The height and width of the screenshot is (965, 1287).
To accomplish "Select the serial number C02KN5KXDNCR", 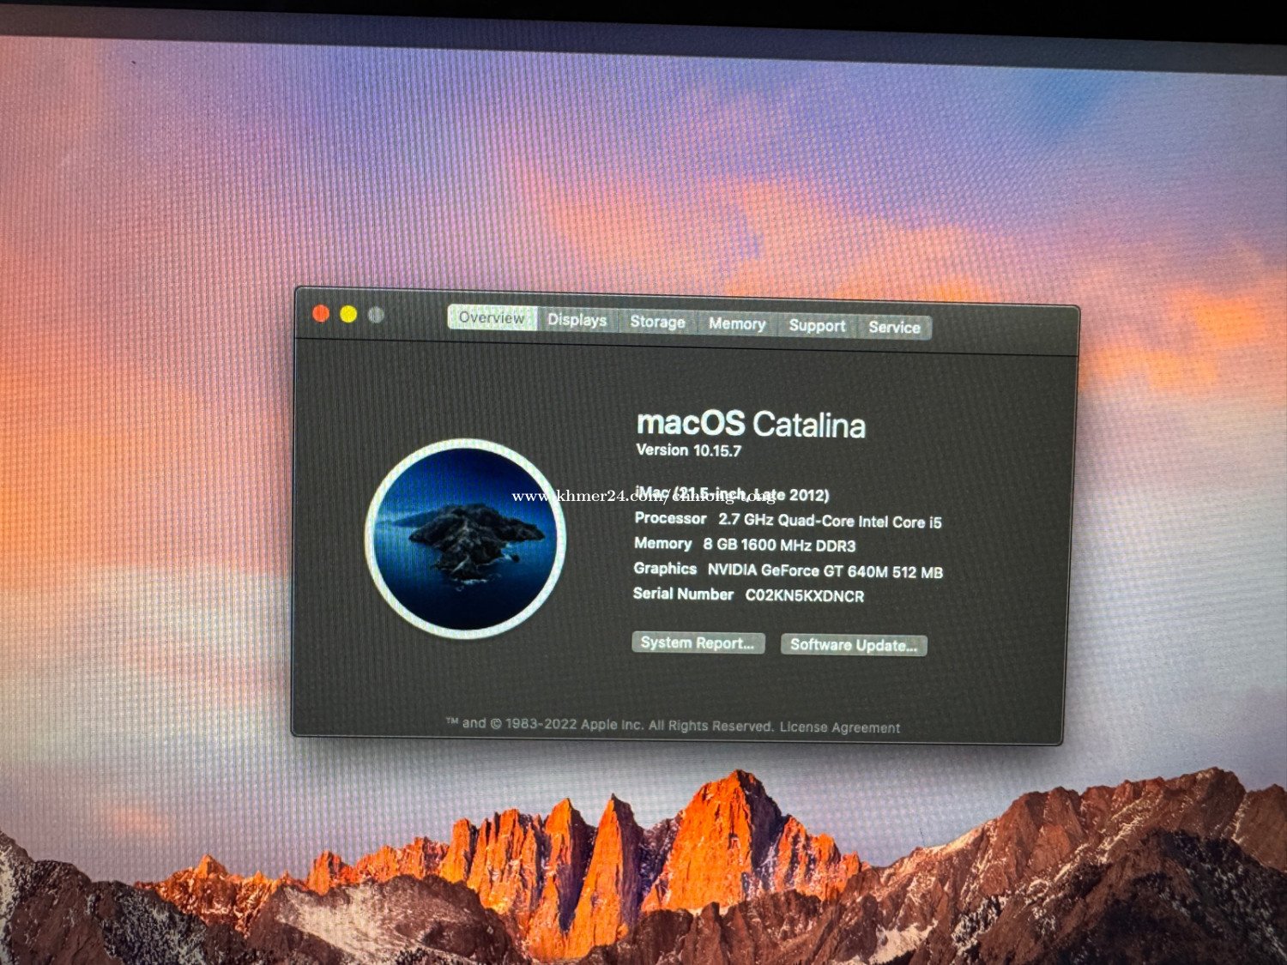I will [x=805, y=596].
